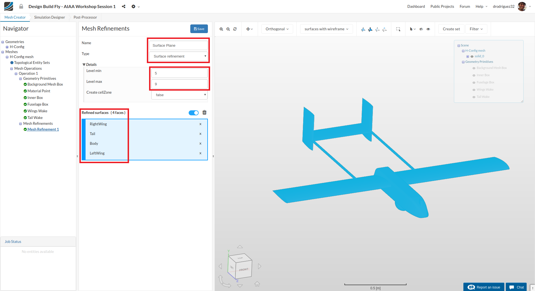535x291 pixels.
Task: Open the Create cellZone dropdown
Action: click(179, 95)
